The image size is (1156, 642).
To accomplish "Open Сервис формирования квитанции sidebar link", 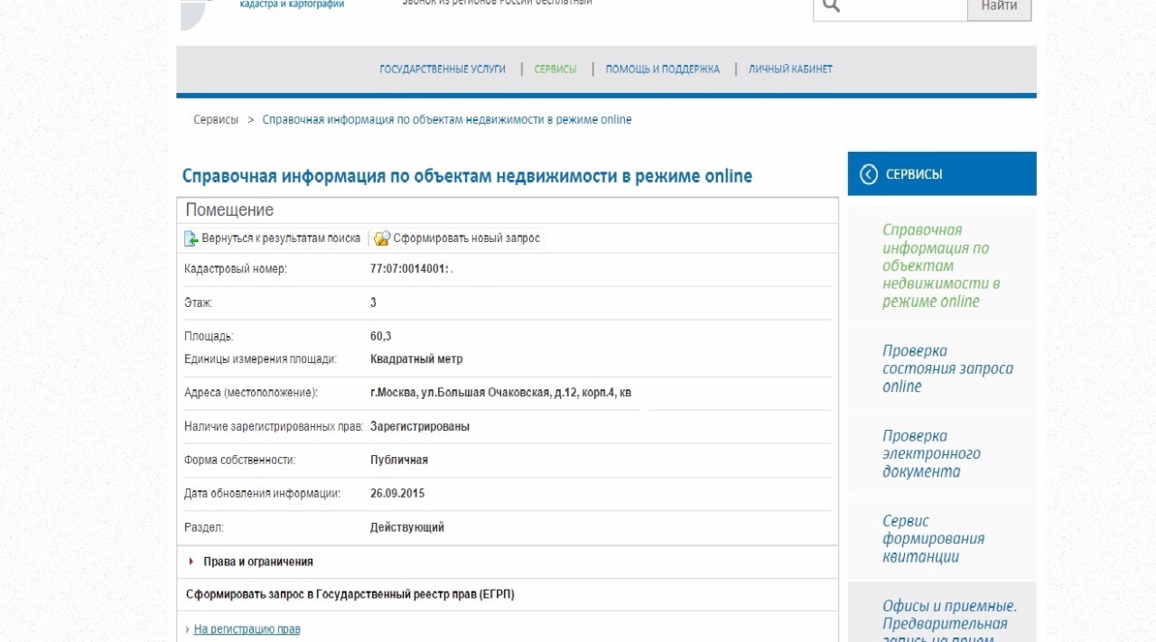I will click(933, 539).
